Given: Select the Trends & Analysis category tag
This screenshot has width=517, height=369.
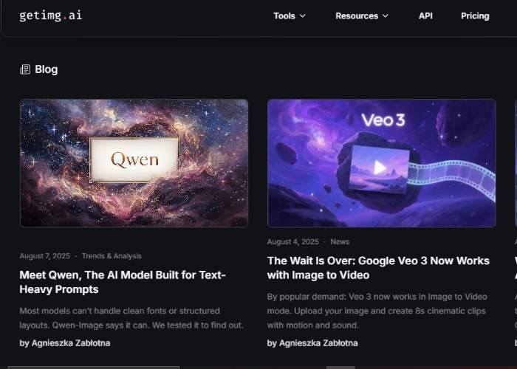Looking at the screenshot, I should tap(112, 256).
